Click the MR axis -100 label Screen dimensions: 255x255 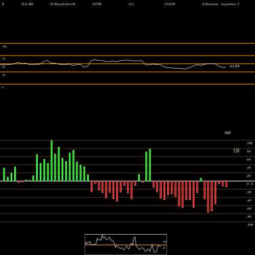pos(250,225)
